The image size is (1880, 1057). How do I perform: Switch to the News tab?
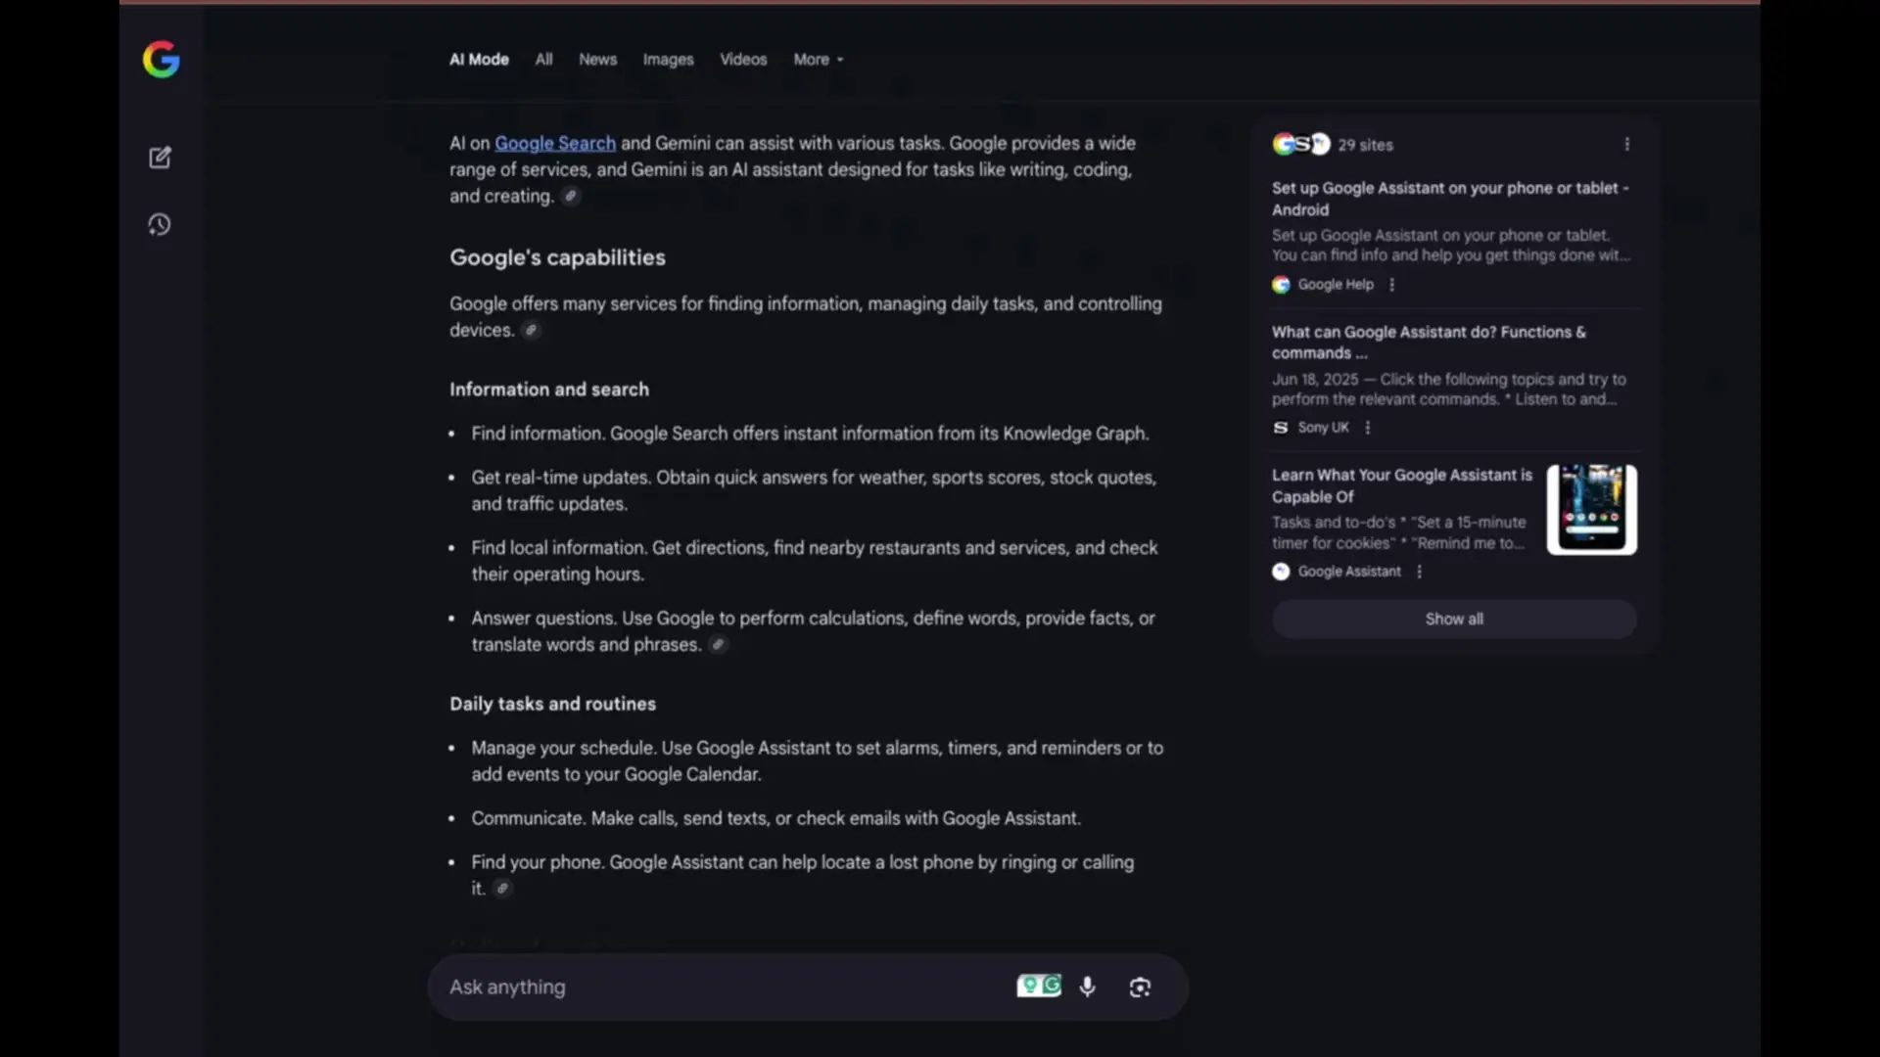(597, 60)
